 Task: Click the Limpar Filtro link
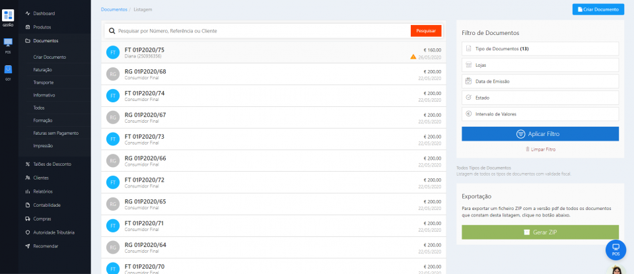[540, 149]
